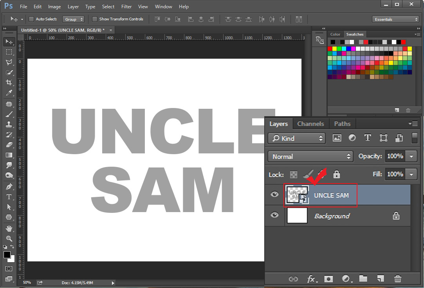
Task: Open the Add layer style fx menu
Action: click(x=311, y=279)
